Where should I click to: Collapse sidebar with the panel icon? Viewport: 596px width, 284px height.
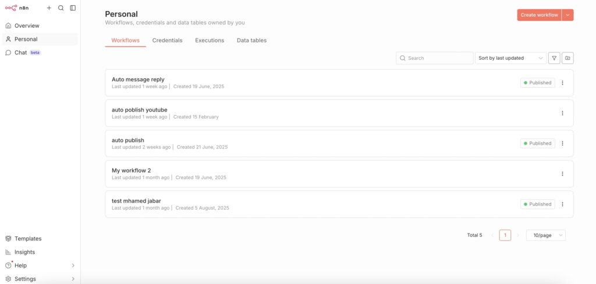pyautogui.click(x=73, y=8)
